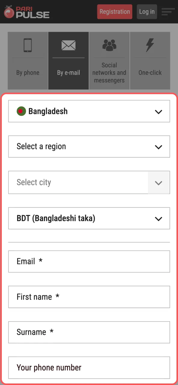
Task: Click the Surname field
Action: (x=89, y=332)
